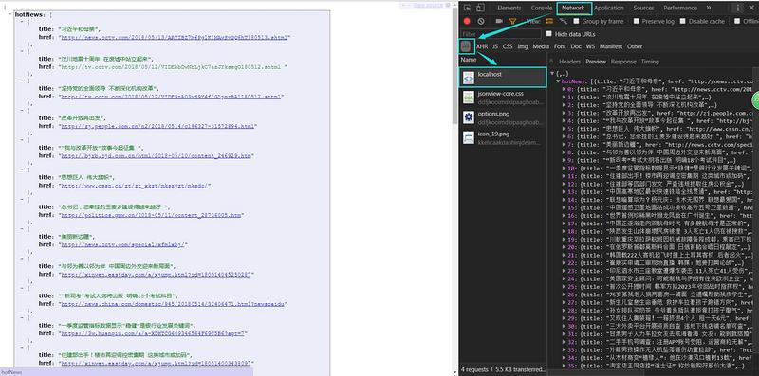Focus the network Filter input field

point(501,34)
